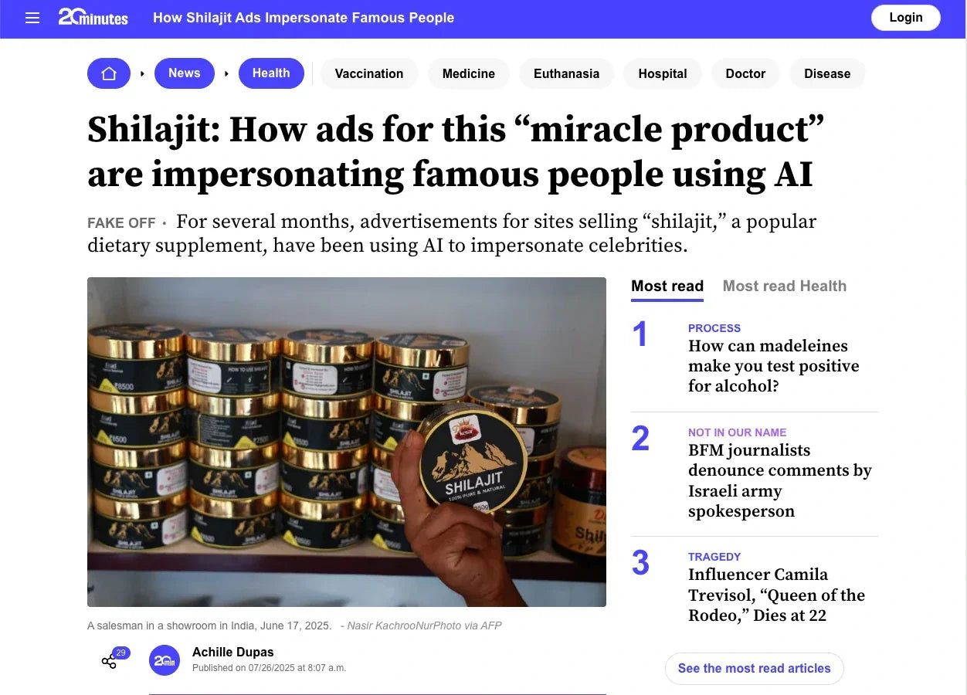Viewport: 967px width, 695px height.
Task: Click See the most read articles button
Action: [755, 669]
